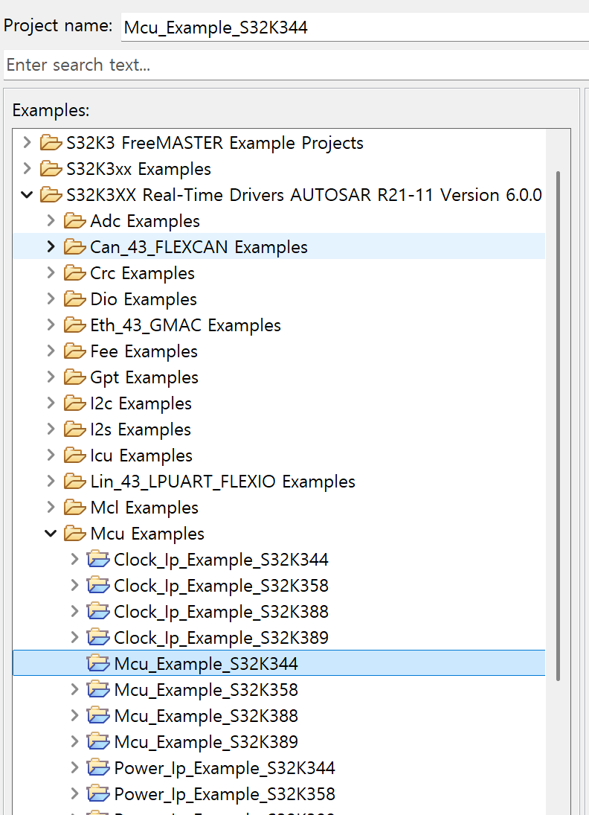Expand Fee Examples folder arrow
The image size is (589, 815).
click(x=51, y=351)
